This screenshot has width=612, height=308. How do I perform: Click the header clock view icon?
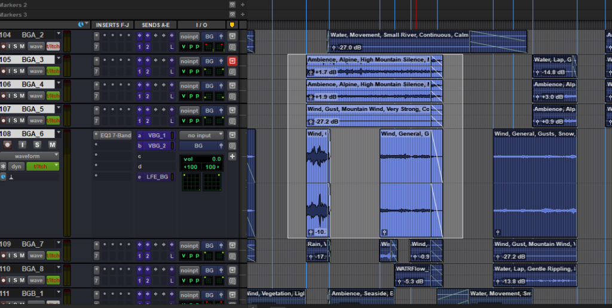pyautogui.click(x=81, y=24)
